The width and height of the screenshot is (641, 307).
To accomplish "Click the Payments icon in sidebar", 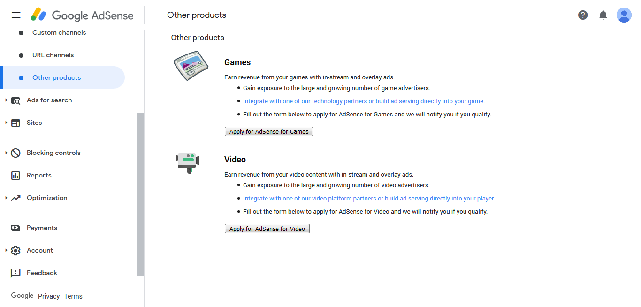I will 15,228.
